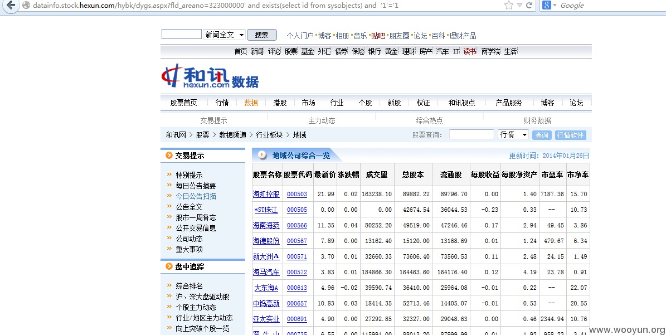The image size is (666, 335).
Task: Open the 海南海药 stock link
Action: click(x=266, y=225)
